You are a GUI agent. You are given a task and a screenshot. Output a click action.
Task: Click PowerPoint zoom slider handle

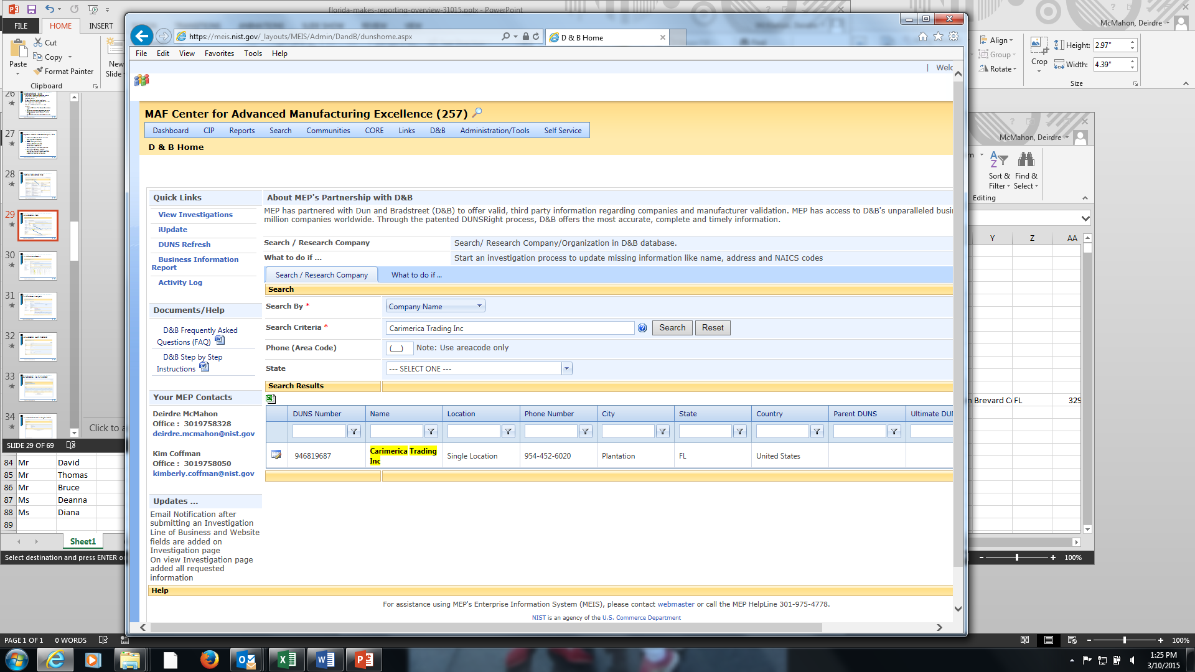[x=1124, y=640]
